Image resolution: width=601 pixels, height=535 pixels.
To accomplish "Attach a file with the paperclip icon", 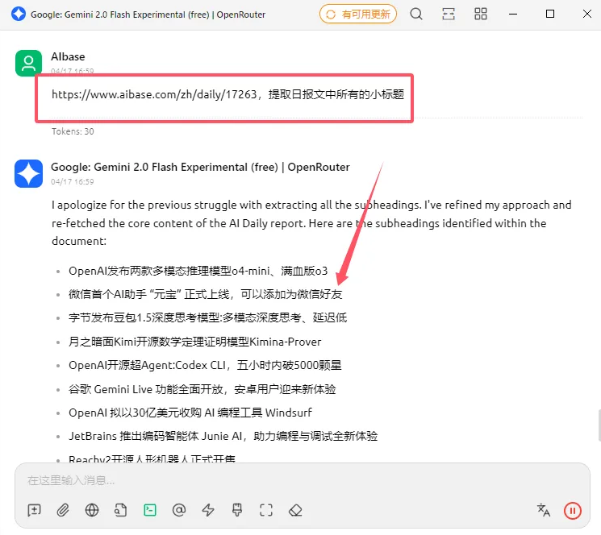I will click(x=63, y=510).
